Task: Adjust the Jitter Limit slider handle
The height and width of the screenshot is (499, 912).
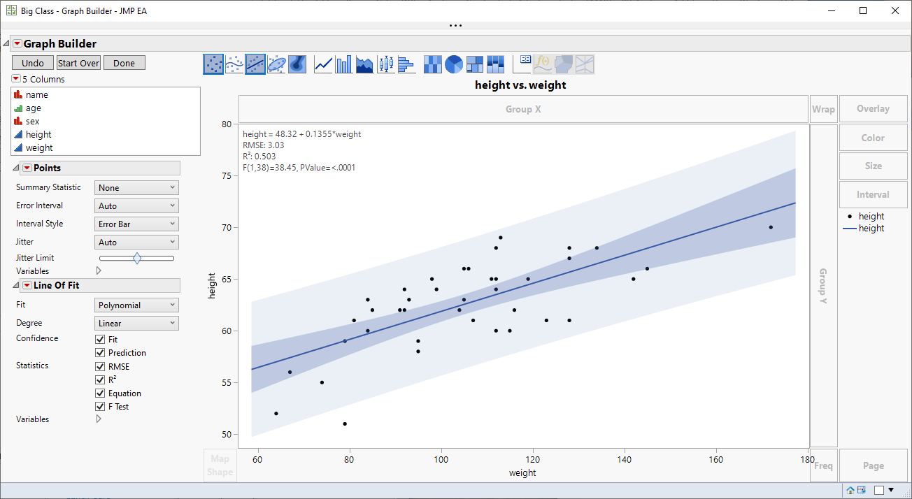Action: click(137, 257)
